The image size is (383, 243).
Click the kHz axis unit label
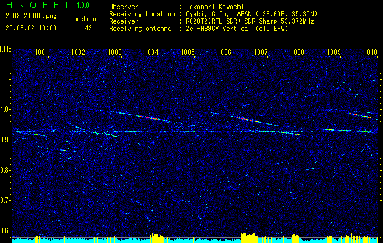pos(5,49)
